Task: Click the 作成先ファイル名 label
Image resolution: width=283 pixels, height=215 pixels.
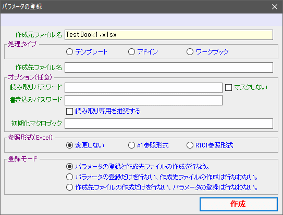Action: pos(39,68)
